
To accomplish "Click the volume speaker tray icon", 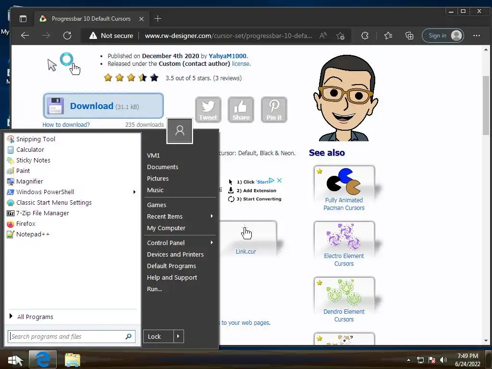I will tap(443, 360).
